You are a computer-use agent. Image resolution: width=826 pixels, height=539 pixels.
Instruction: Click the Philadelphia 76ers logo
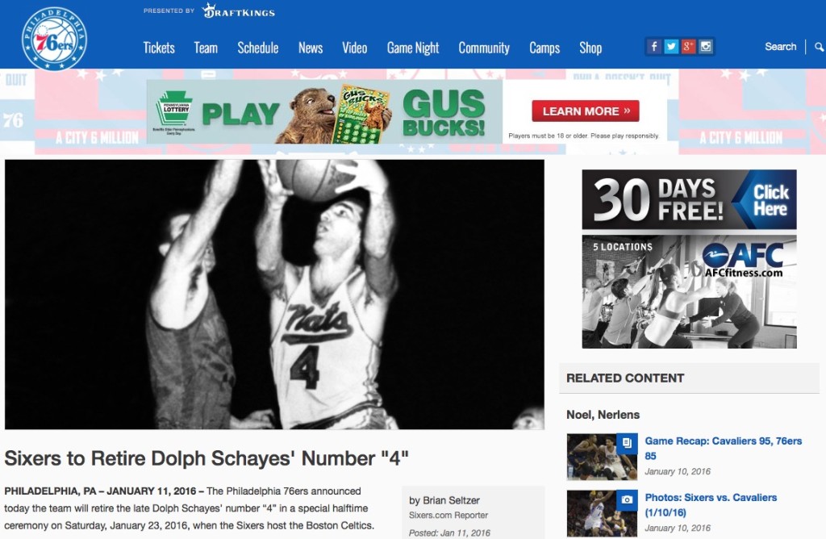pos(54,39)
